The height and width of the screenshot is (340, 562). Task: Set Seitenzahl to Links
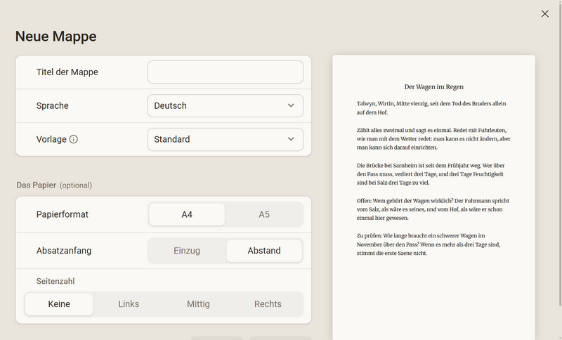129,304
